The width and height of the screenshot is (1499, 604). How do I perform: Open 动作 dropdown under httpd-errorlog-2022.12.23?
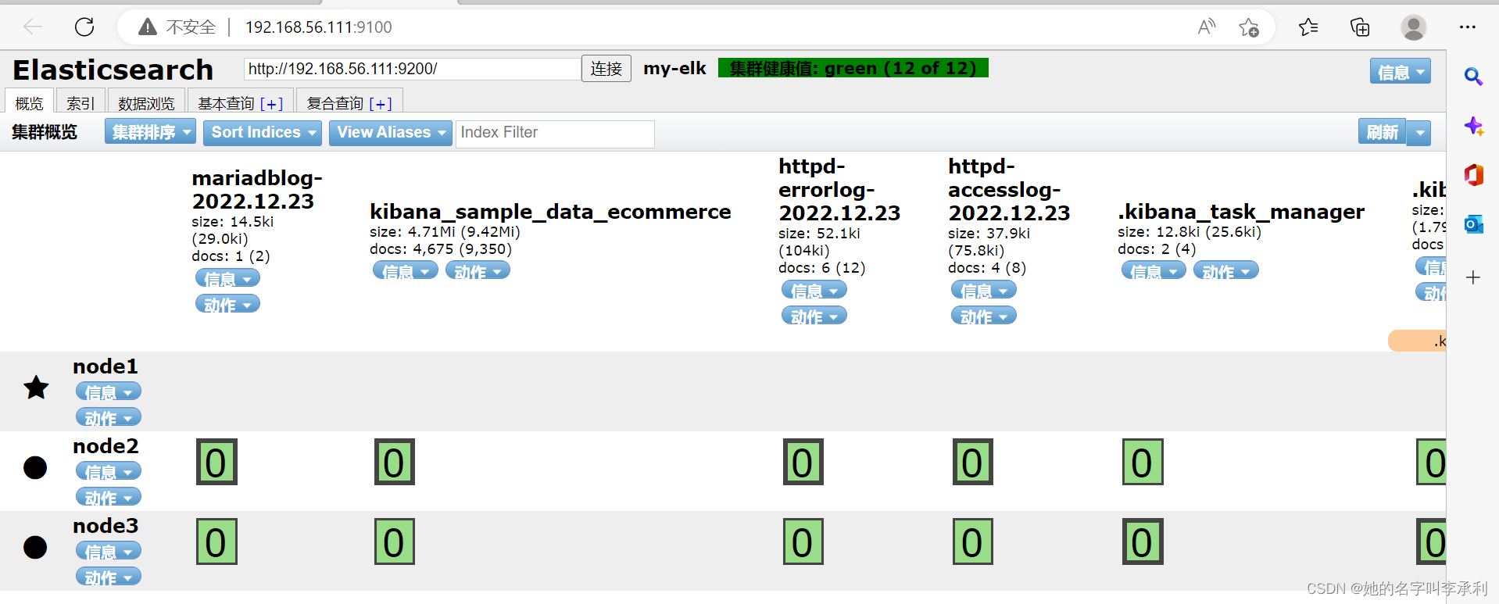click(x=814, y=316)
